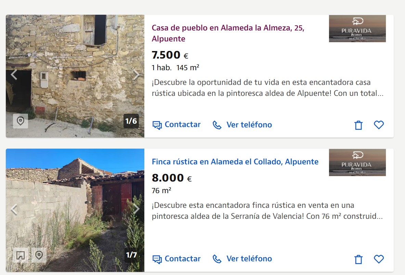Open map pin icon on Finca rústica photo

click(39, 255)
